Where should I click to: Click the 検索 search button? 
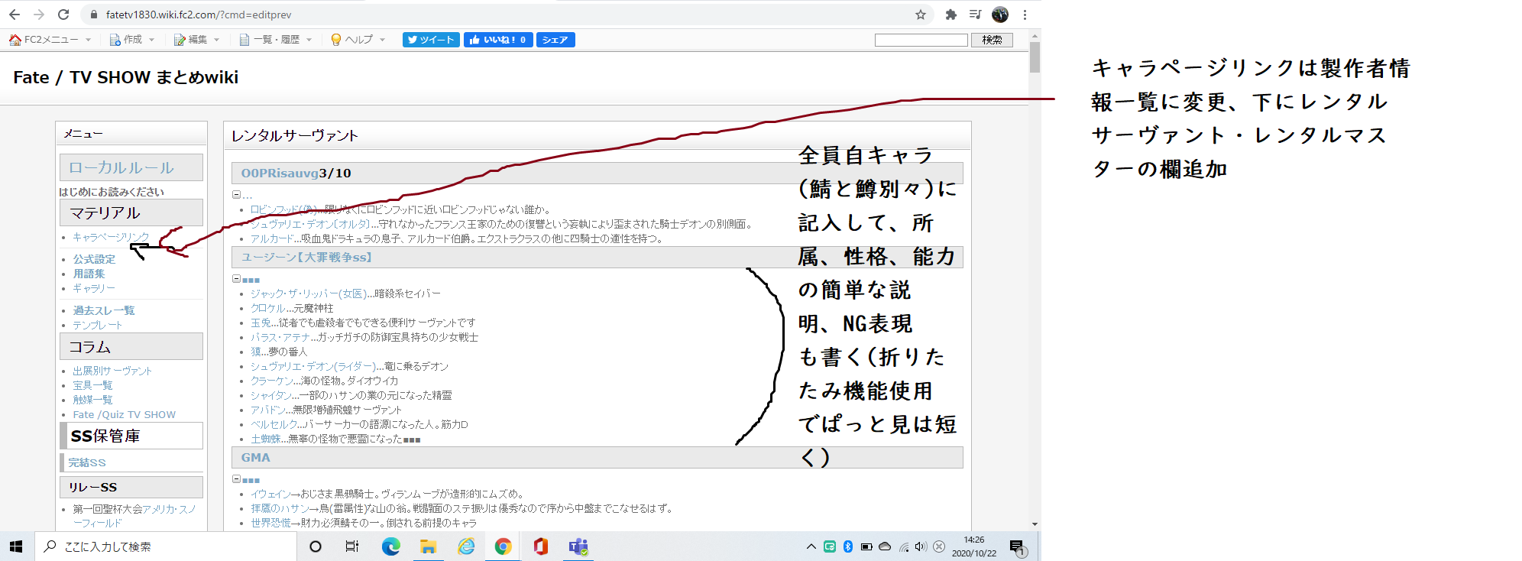coord(992,40)
